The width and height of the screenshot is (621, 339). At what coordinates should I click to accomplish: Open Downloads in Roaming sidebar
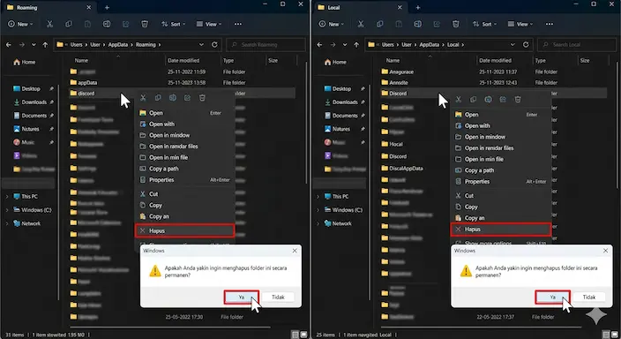click(34, 102)
